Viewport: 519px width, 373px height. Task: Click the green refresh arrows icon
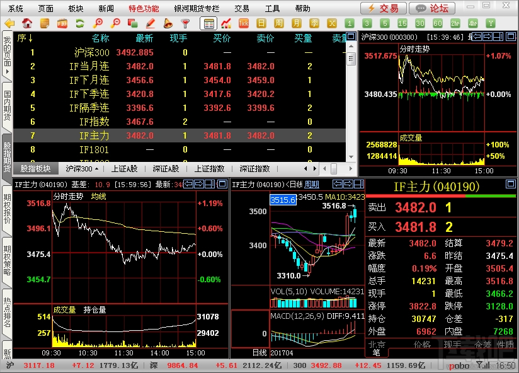(79, 23)
